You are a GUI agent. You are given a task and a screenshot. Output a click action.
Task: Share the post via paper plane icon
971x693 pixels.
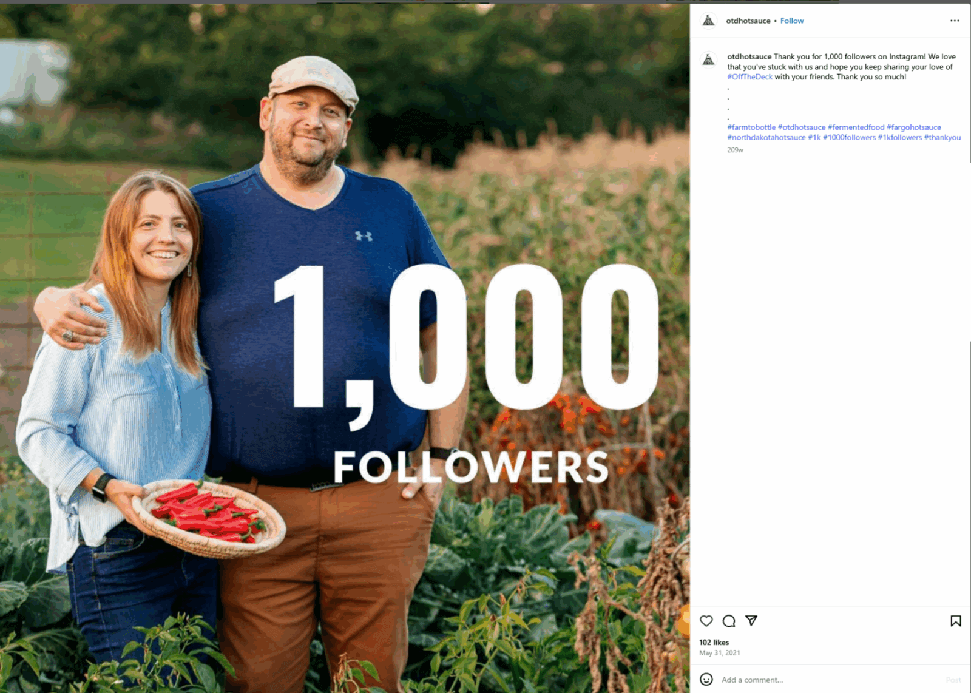(x=751, y=620)
